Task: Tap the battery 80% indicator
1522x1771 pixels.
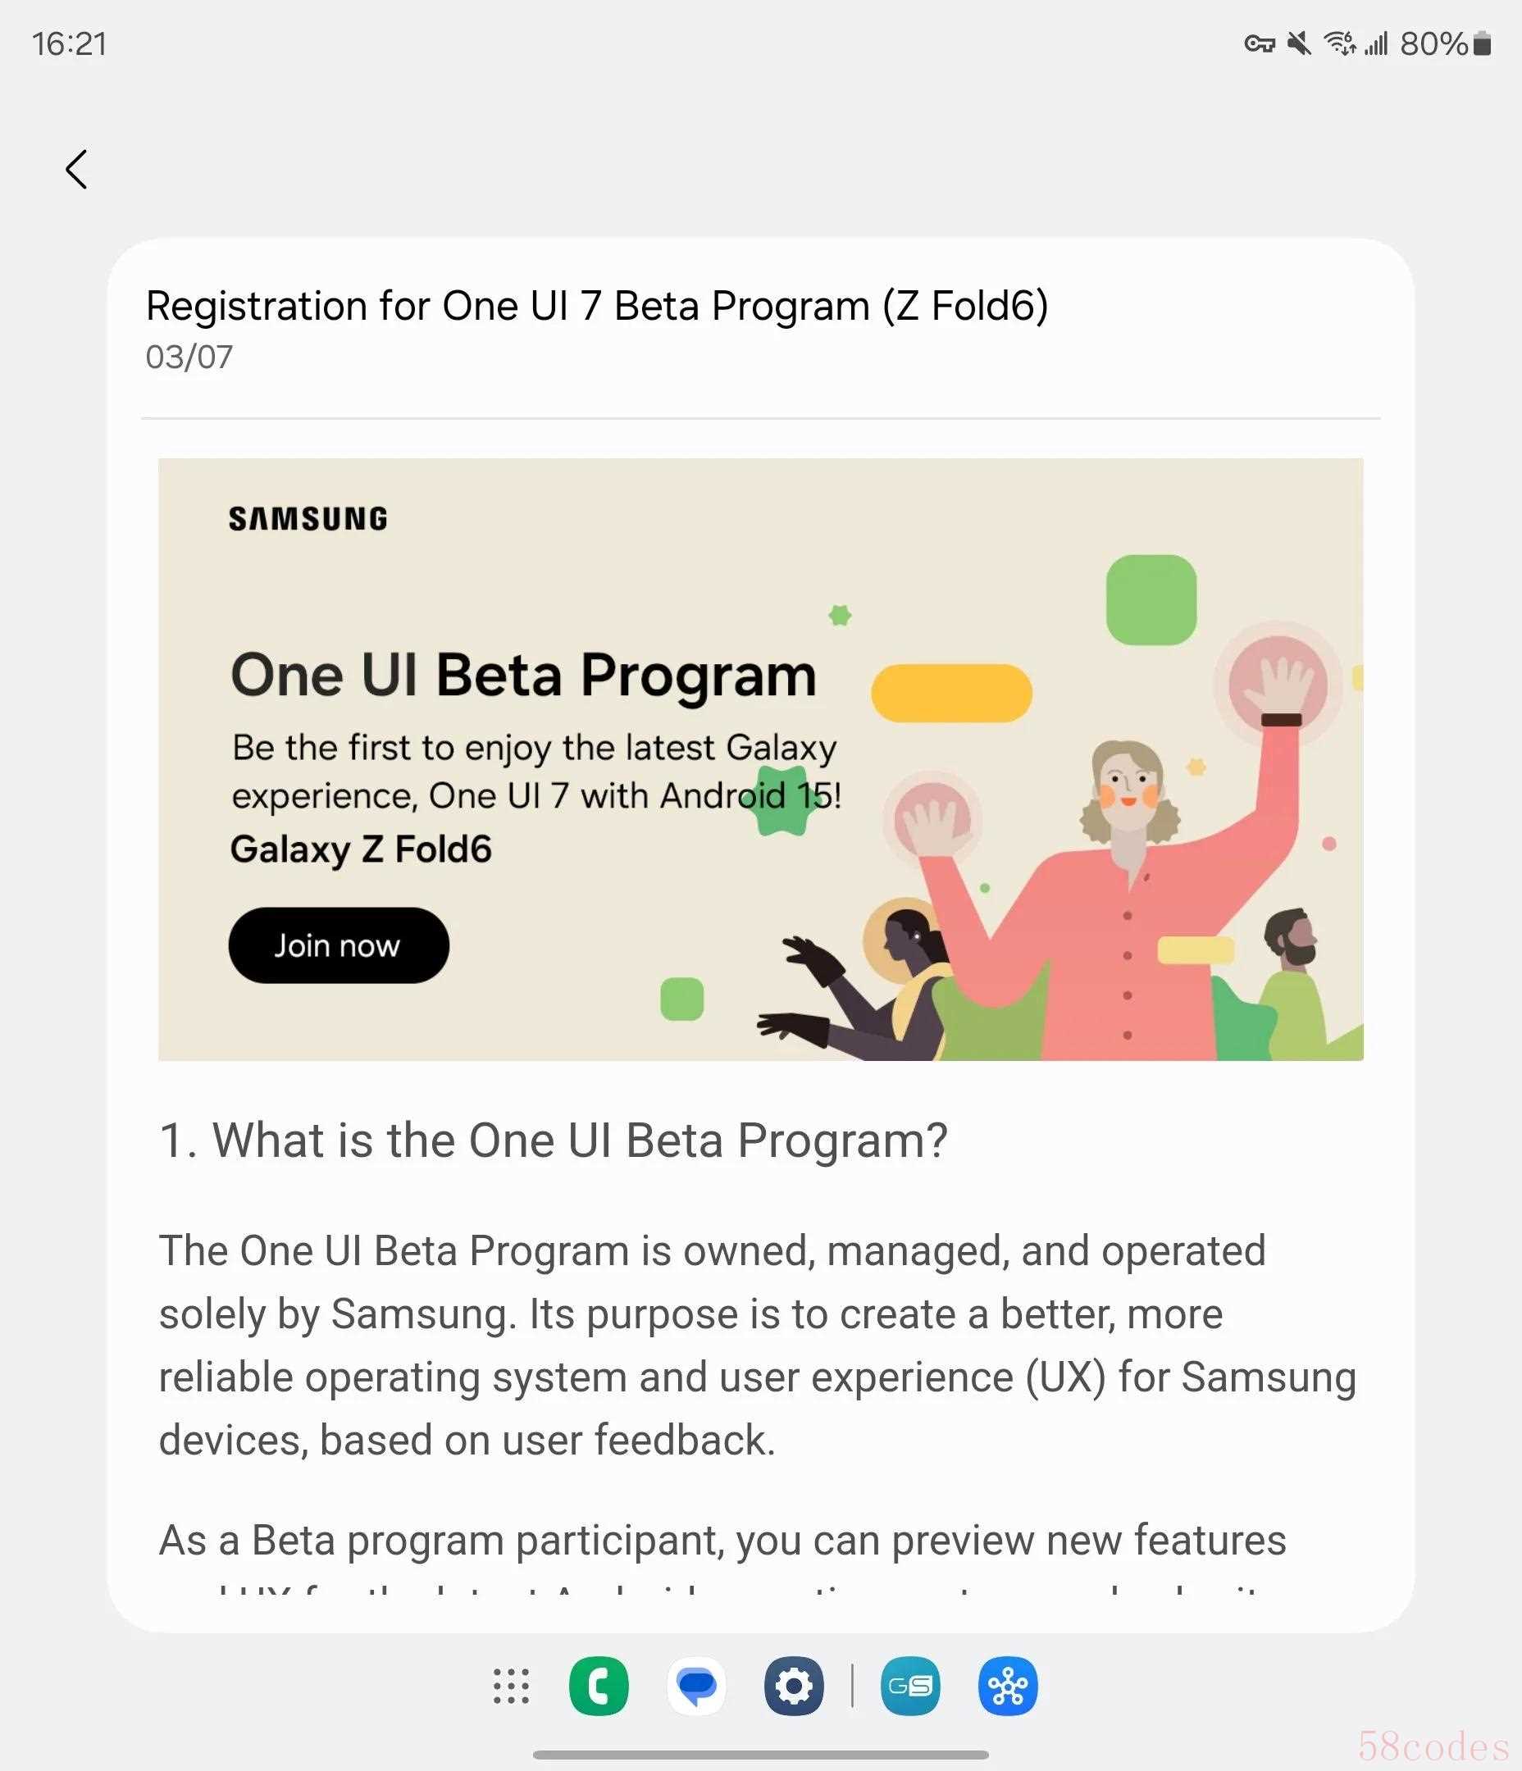Action: pos(1446,43)
